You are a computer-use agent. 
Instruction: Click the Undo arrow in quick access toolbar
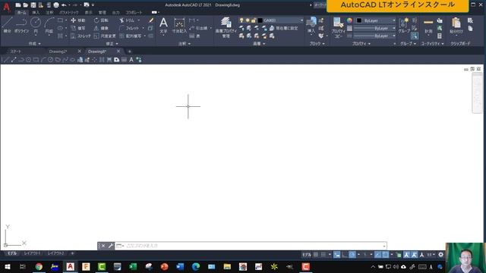tap(64, 5)
